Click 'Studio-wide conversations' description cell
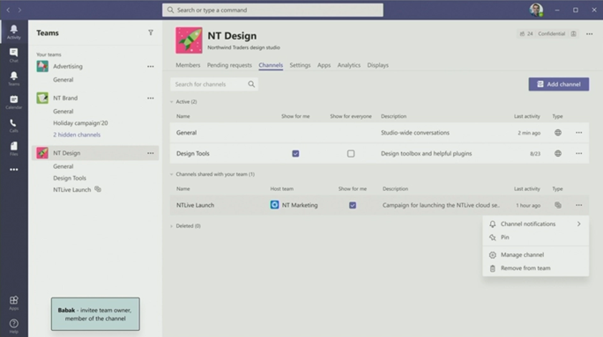 point(415,132)
